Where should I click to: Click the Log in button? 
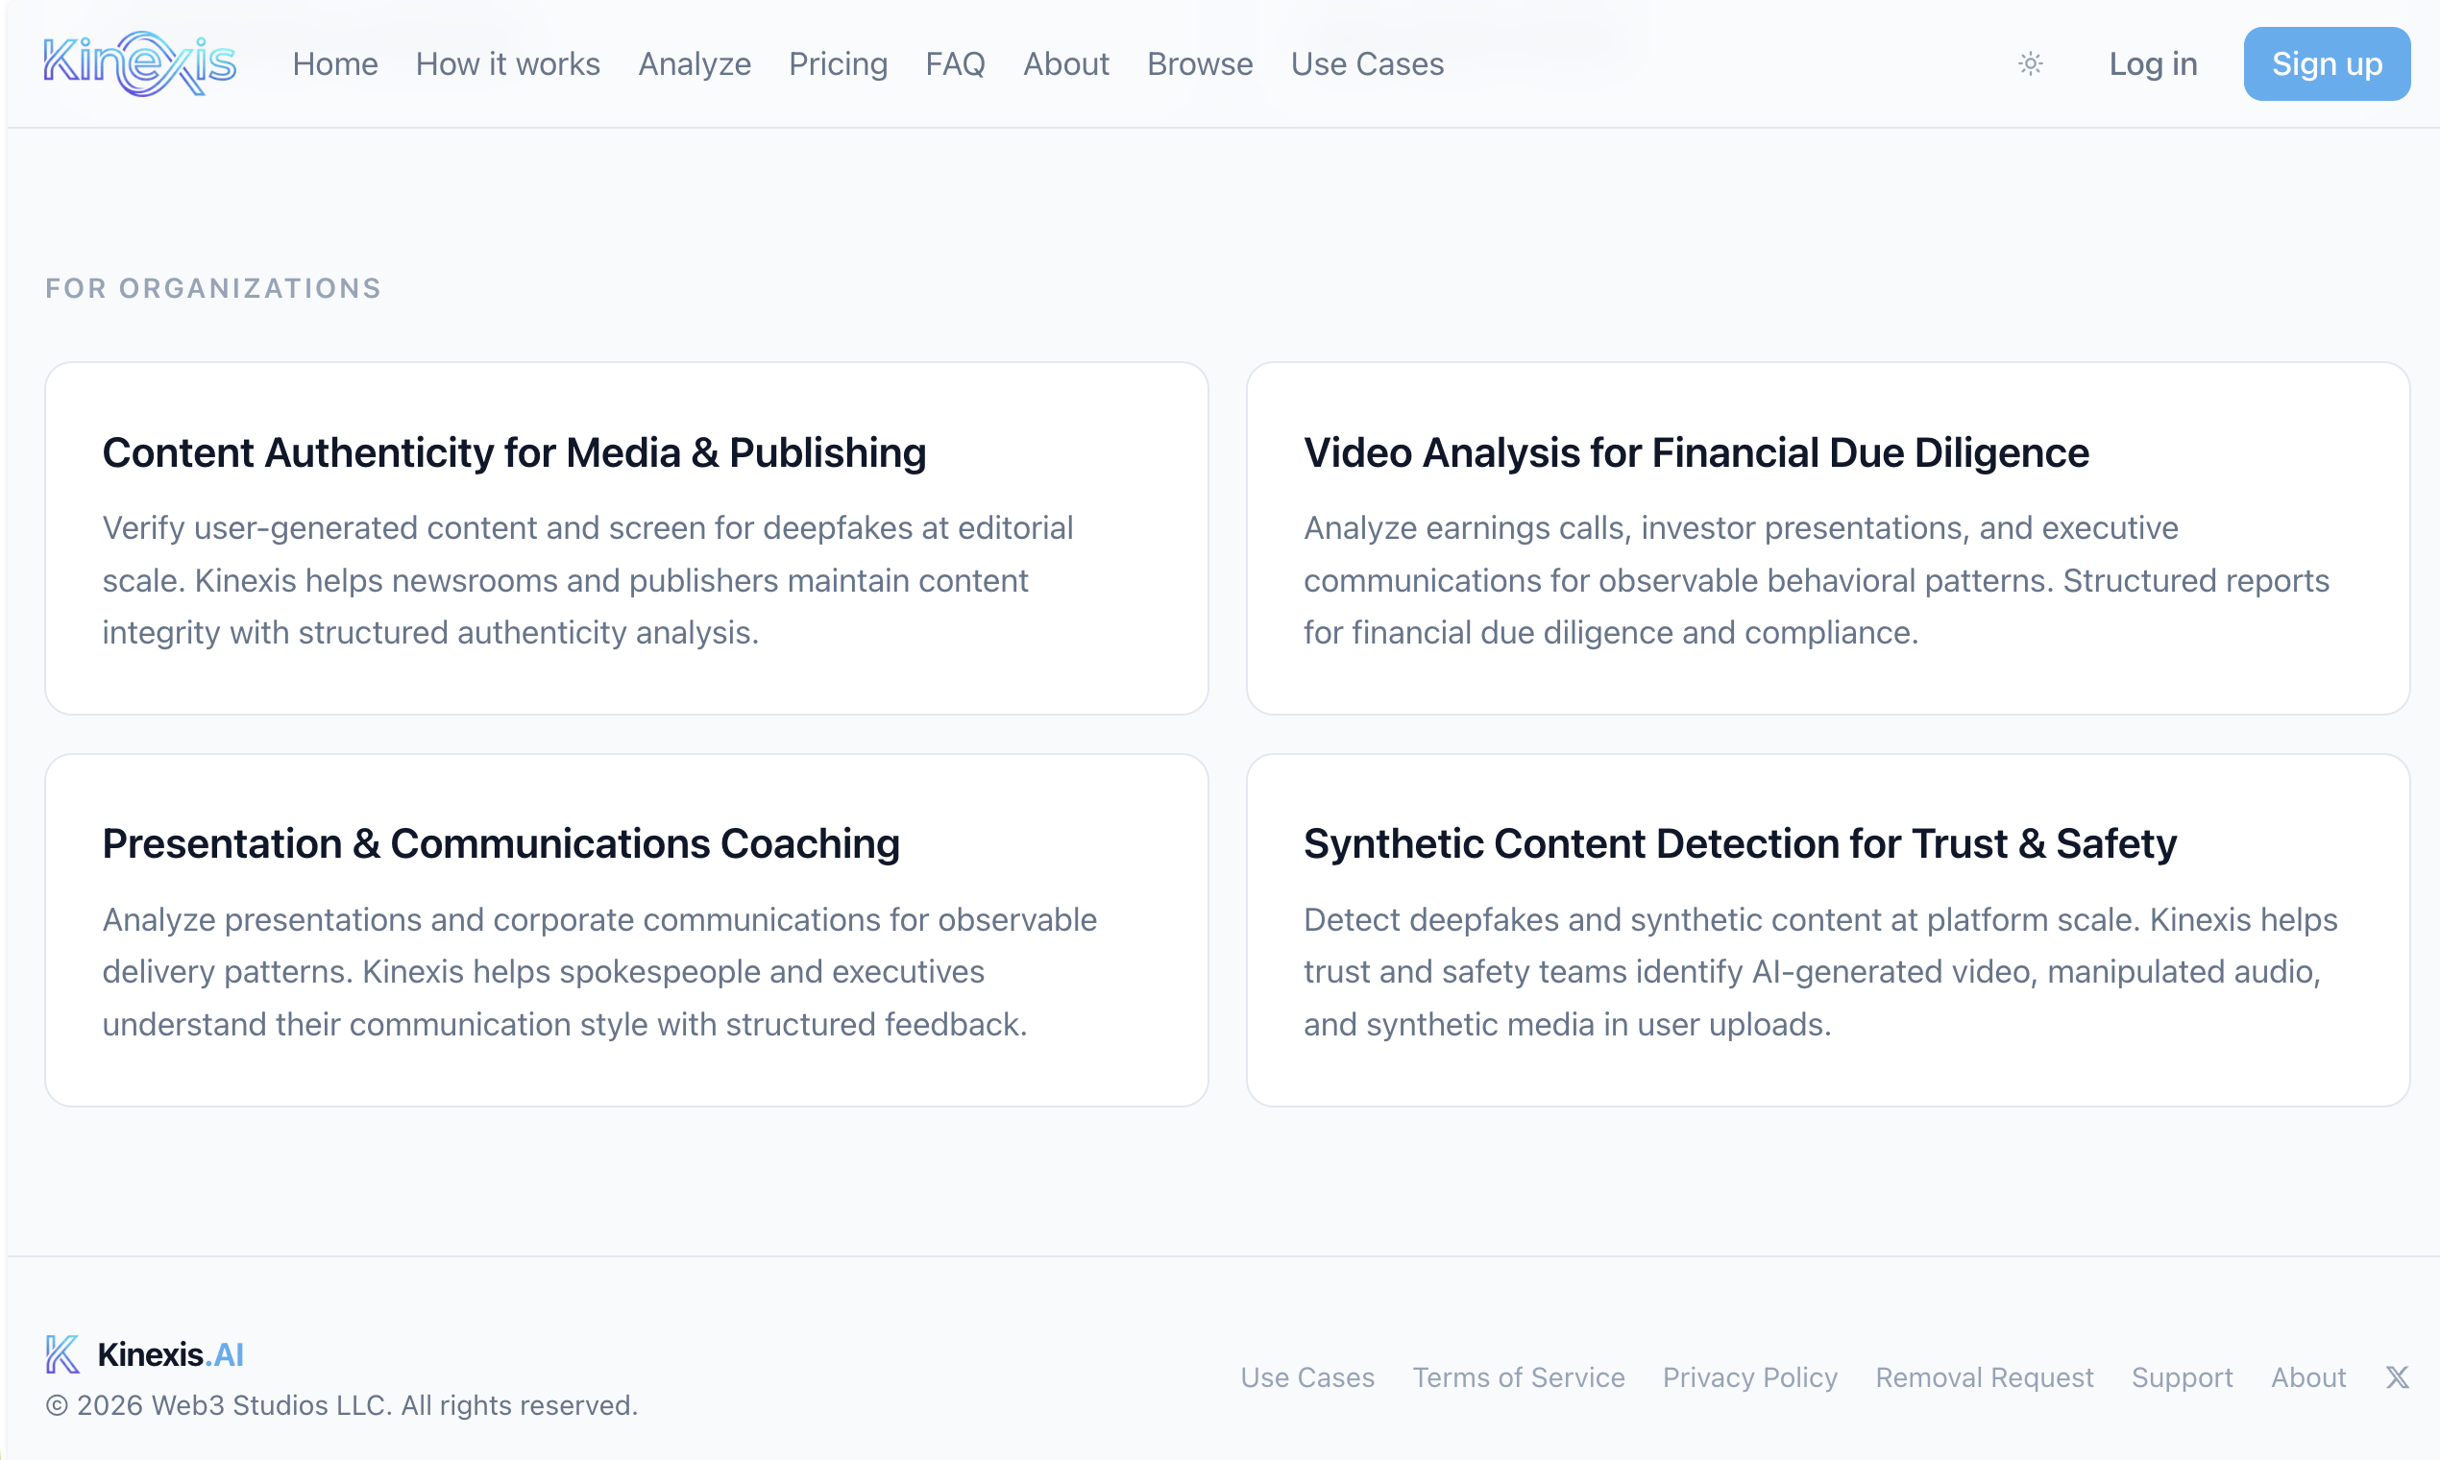point(2152,63)
